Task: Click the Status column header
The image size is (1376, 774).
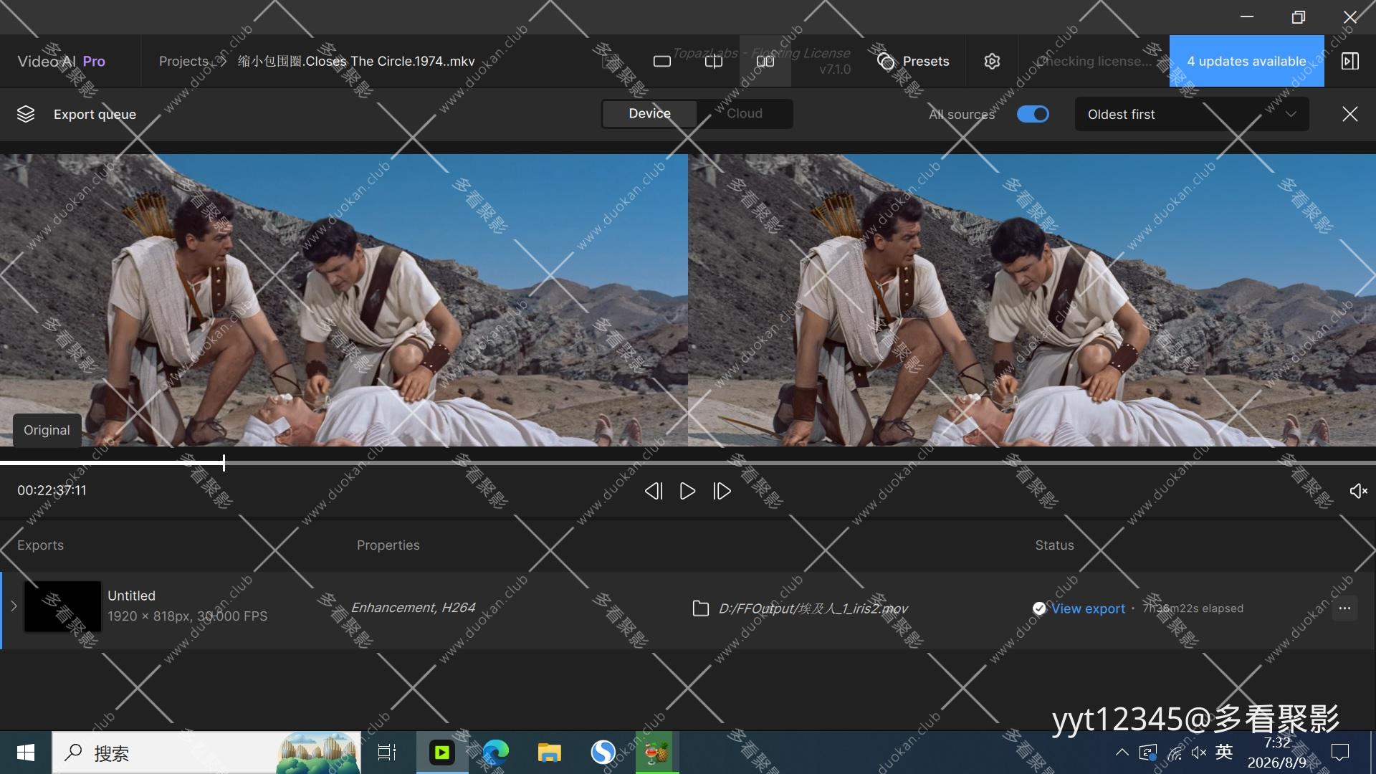Action: [x=1054, y=545]
